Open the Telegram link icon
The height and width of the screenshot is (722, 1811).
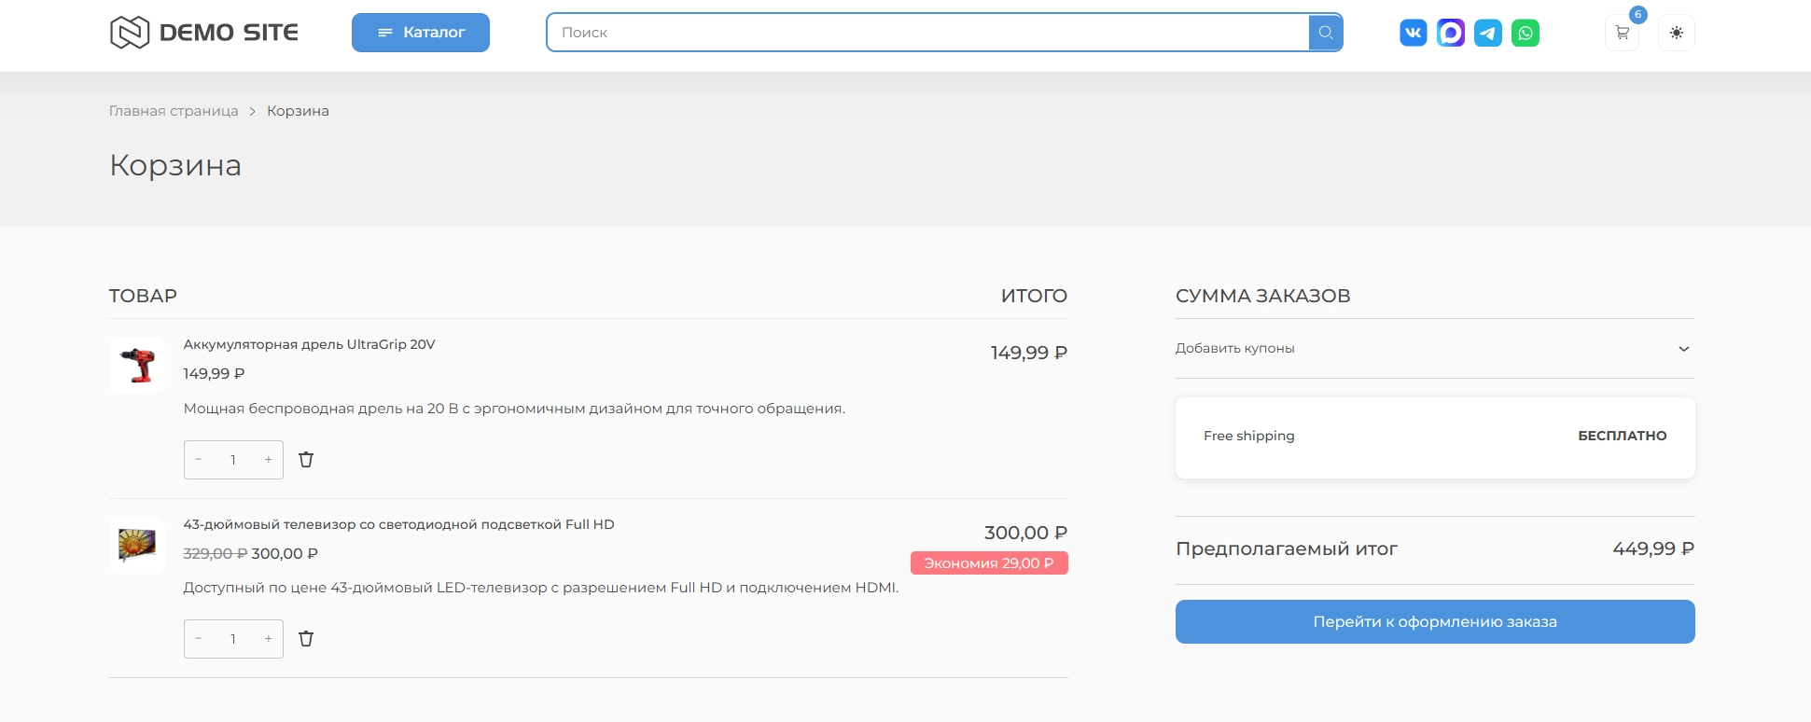click(1488, 33)
